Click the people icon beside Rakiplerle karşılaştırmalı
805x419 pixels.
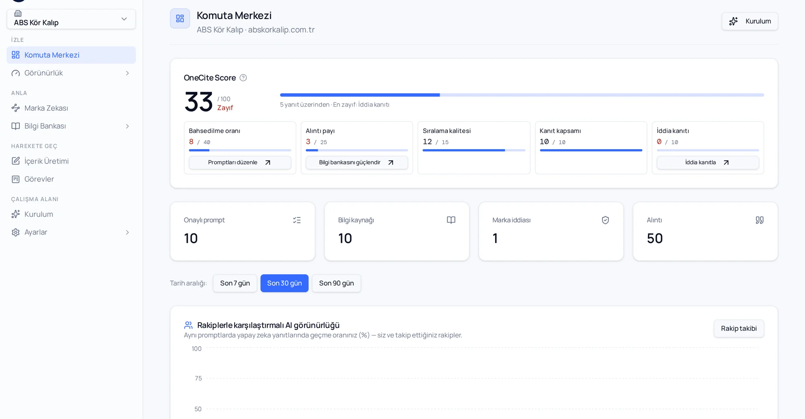pyautogui.click(x=188, y=325)
